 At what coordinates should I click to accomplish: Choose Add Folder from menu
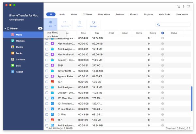point(53,36)
